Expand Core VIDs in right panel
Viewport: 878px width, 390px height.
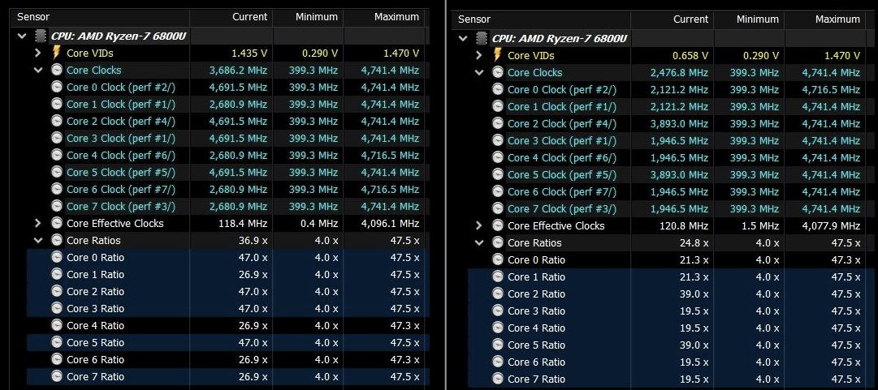478,55
